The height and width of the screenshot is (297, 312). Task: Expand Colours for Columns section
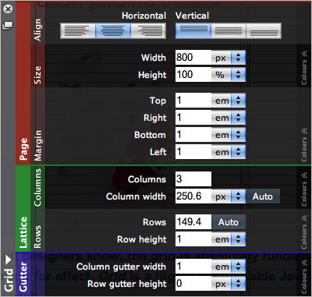click(x=304, y=189)
